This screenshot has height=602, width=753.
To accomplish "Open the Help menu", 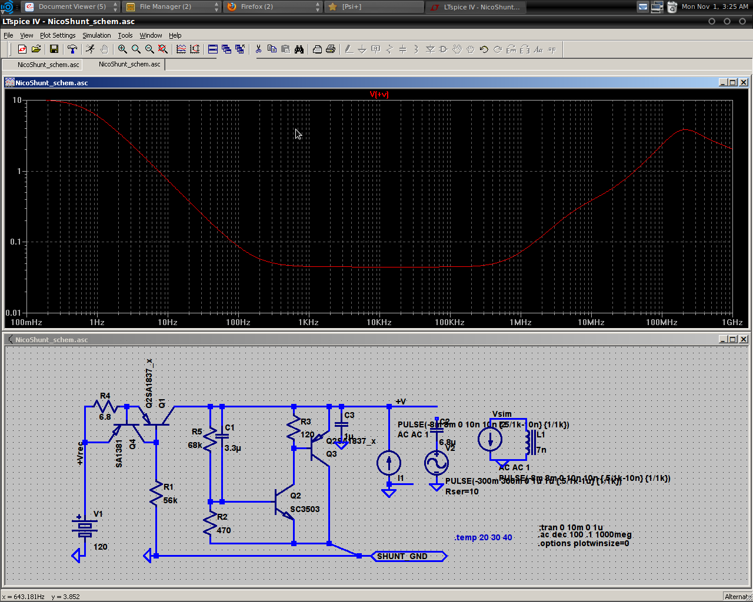I will 175,35.
